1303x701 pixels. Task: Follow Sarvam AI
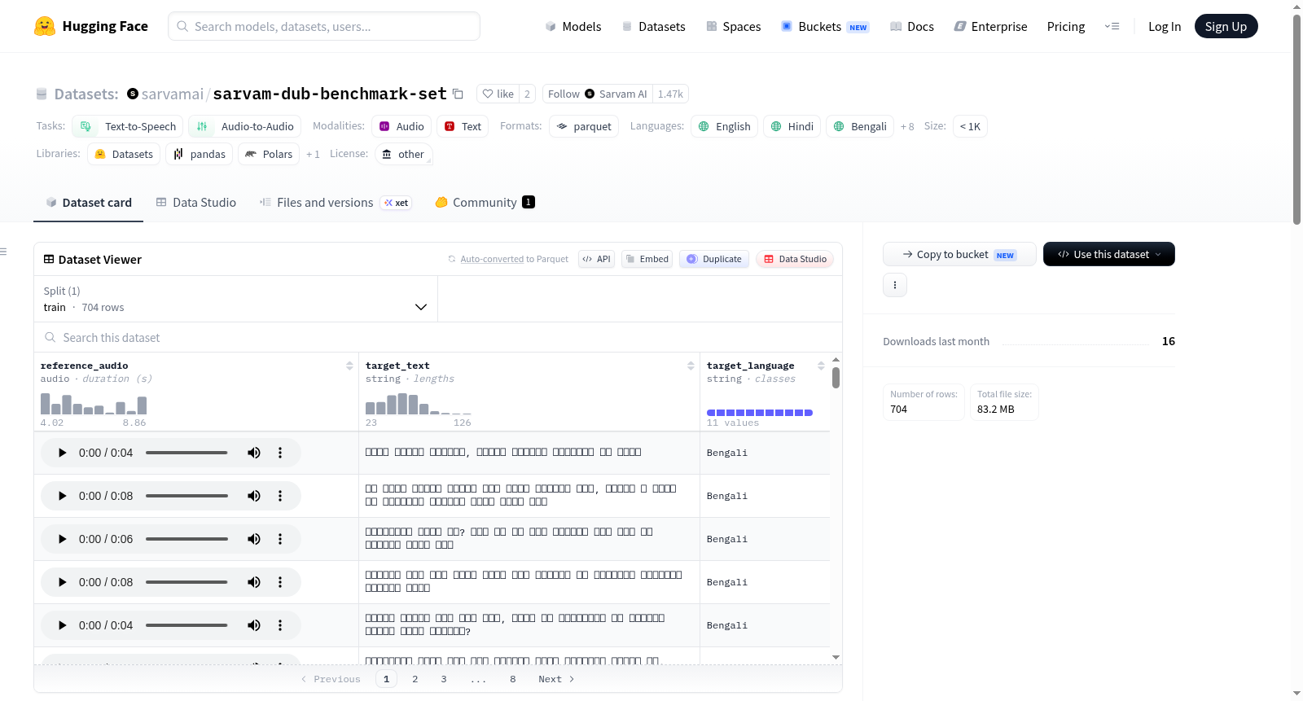tap(598, 94)
